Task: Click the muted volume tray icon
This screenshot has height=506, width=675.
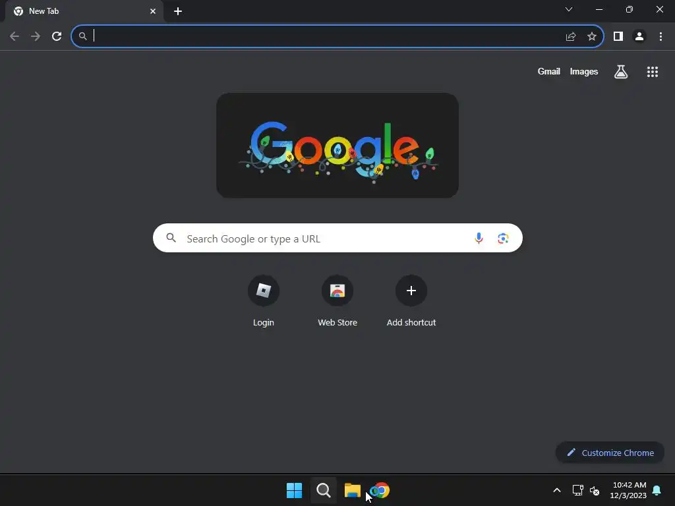Action: (x=595, y=490)
